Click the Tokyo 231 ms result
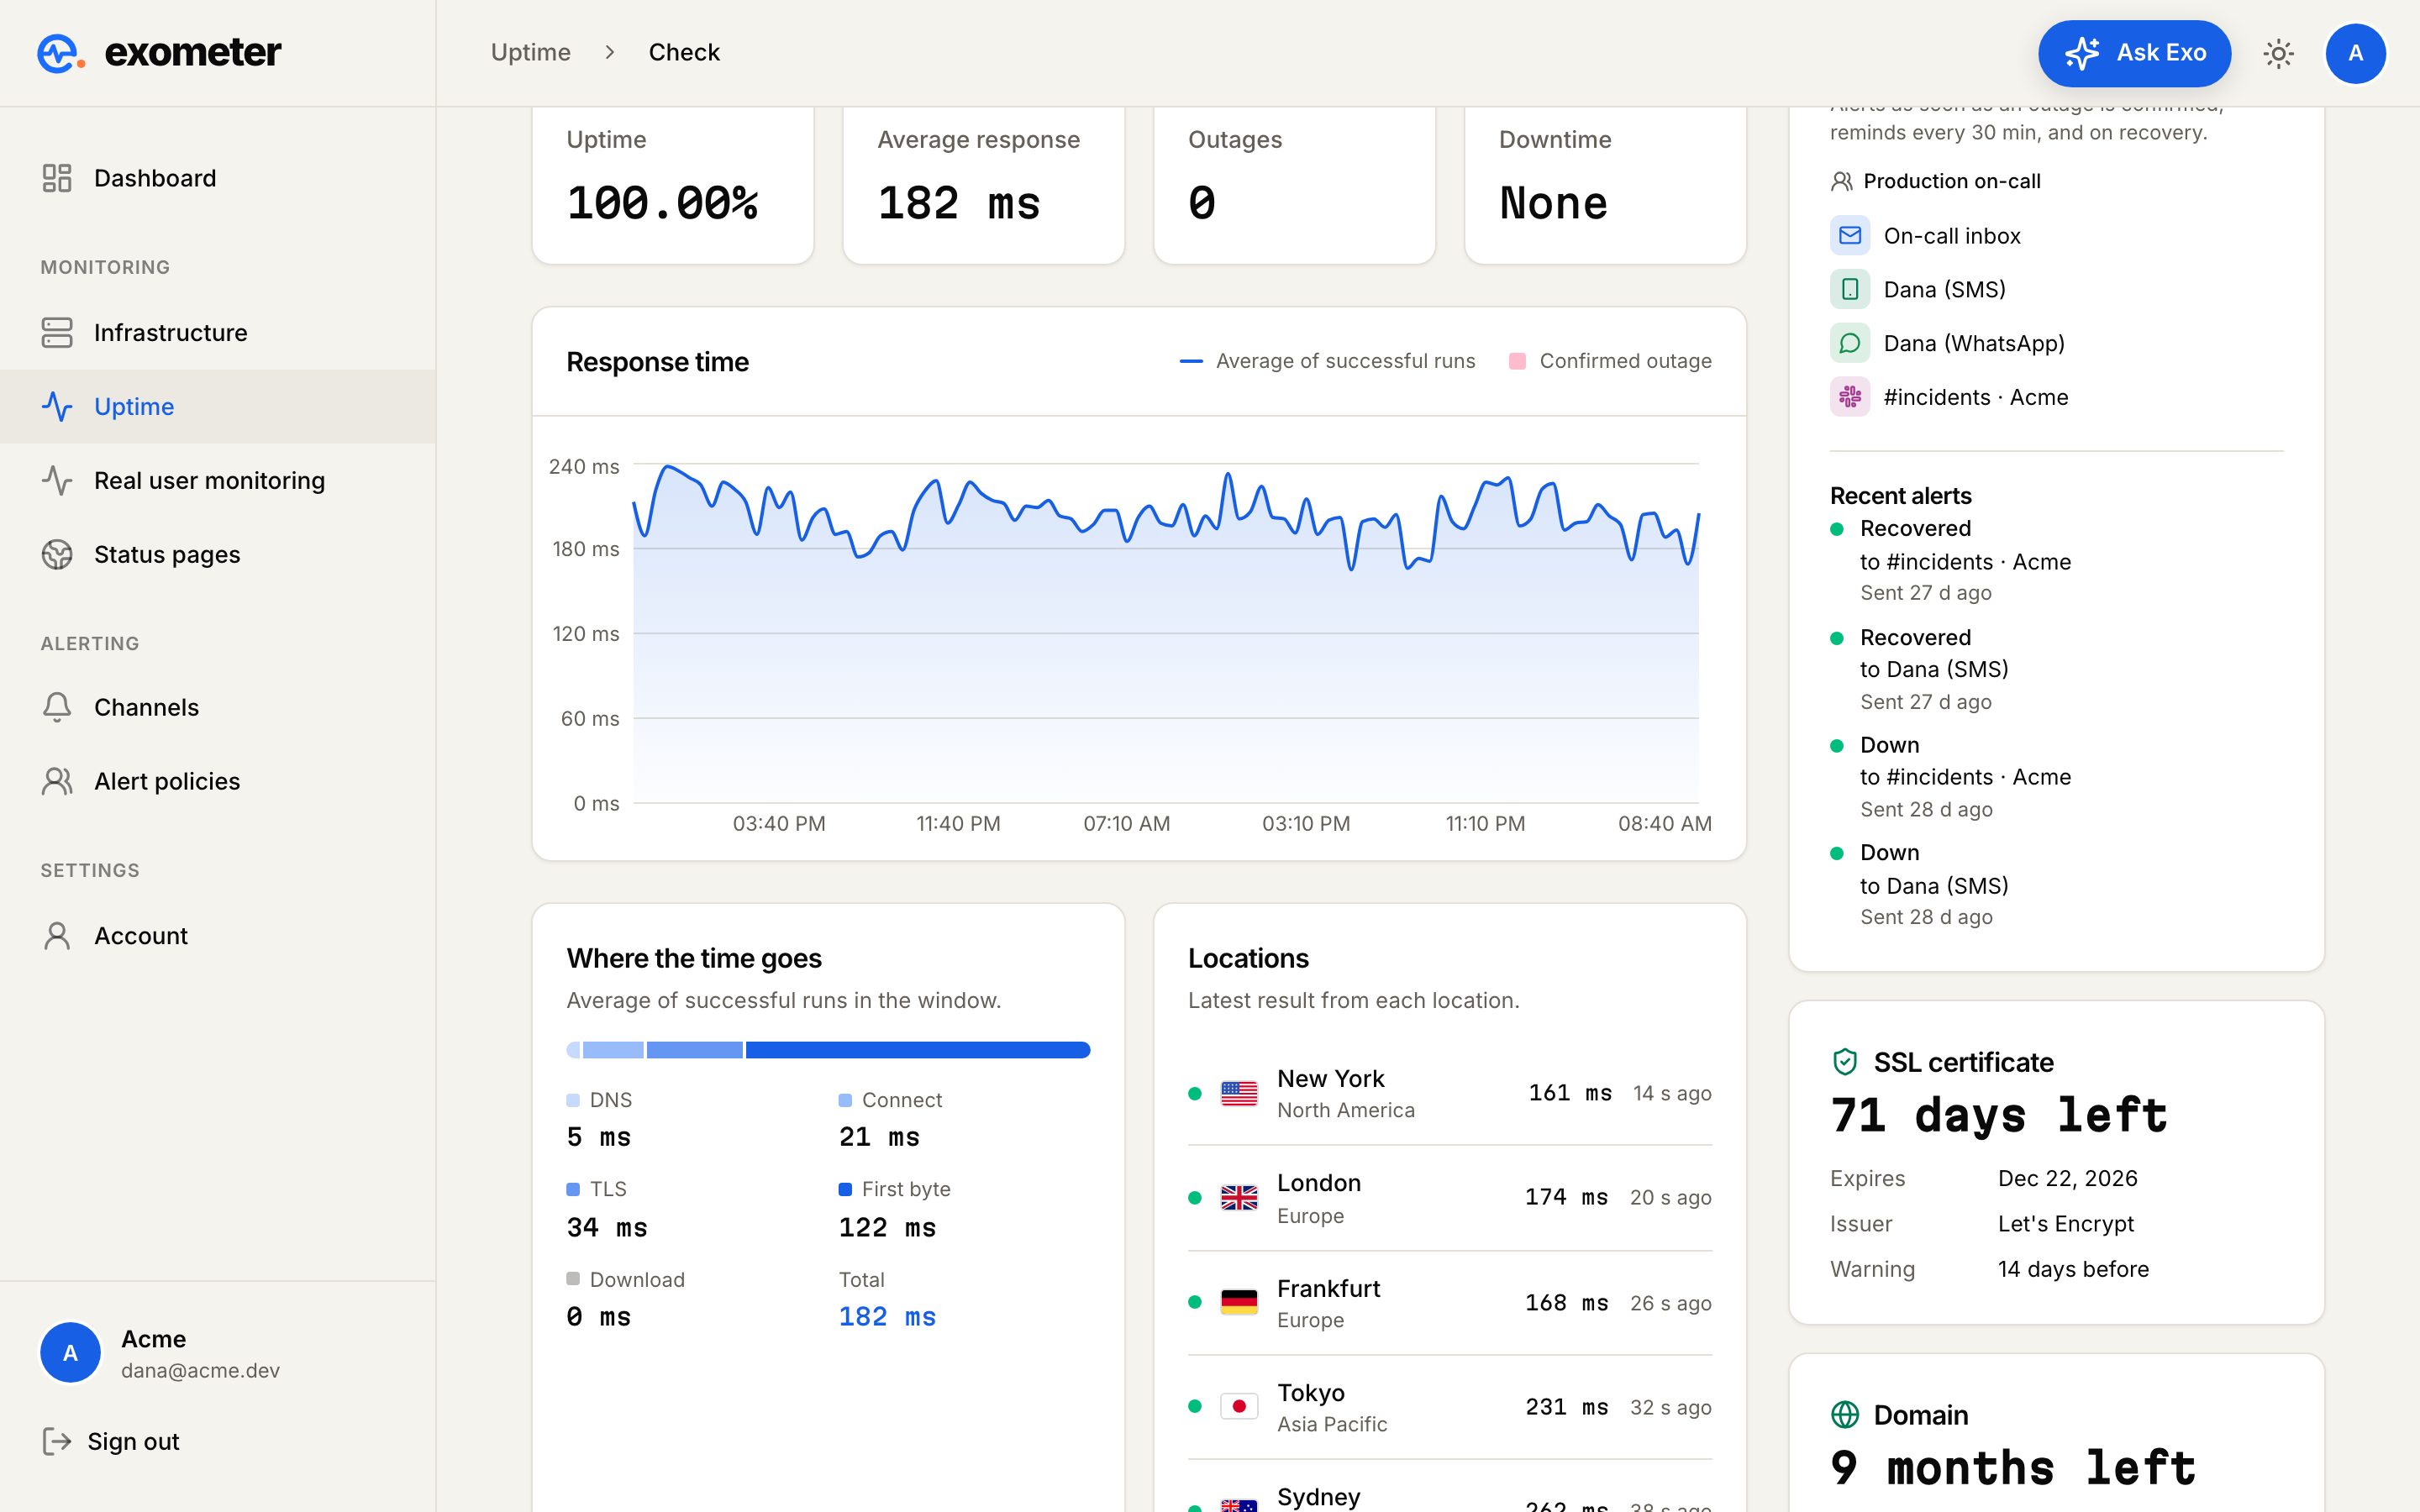The height and width of the screenshot is (1512, 2420). point(1566,1407)
